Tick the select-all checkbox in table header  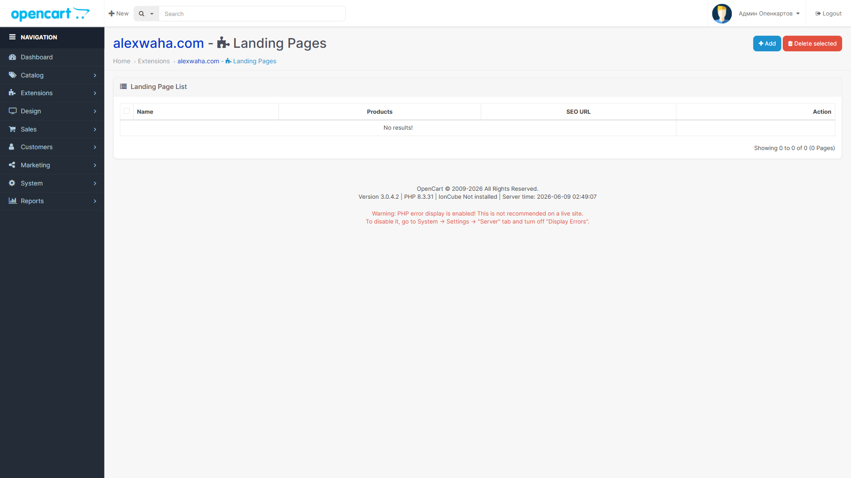[x=127, y=111]
